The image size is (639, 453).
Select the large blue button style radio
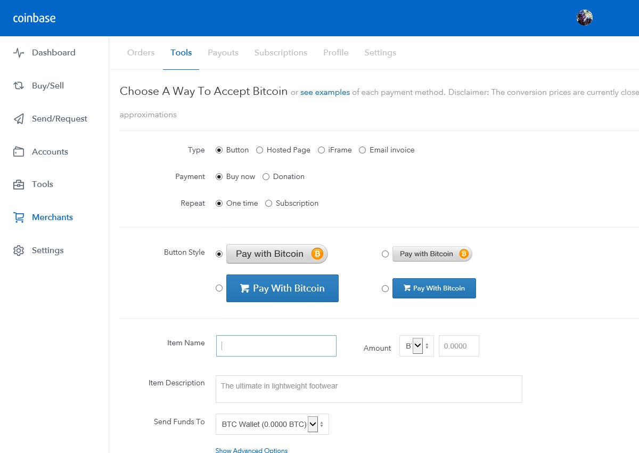(x=219, y=288)
